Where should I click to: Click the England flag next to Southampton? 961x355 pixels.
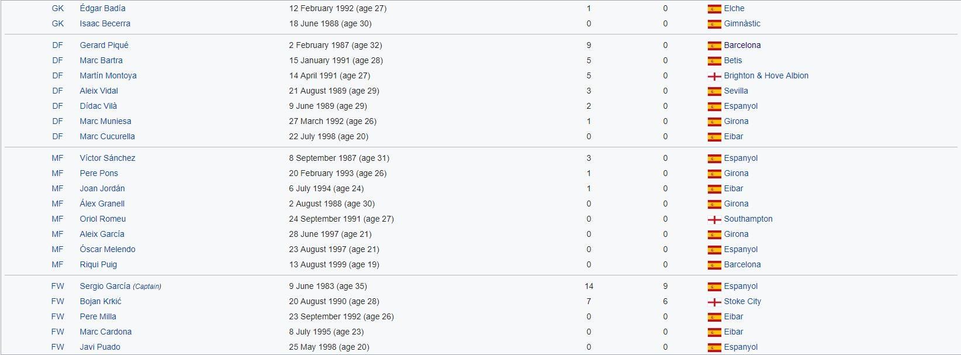(x=714, y=219)
